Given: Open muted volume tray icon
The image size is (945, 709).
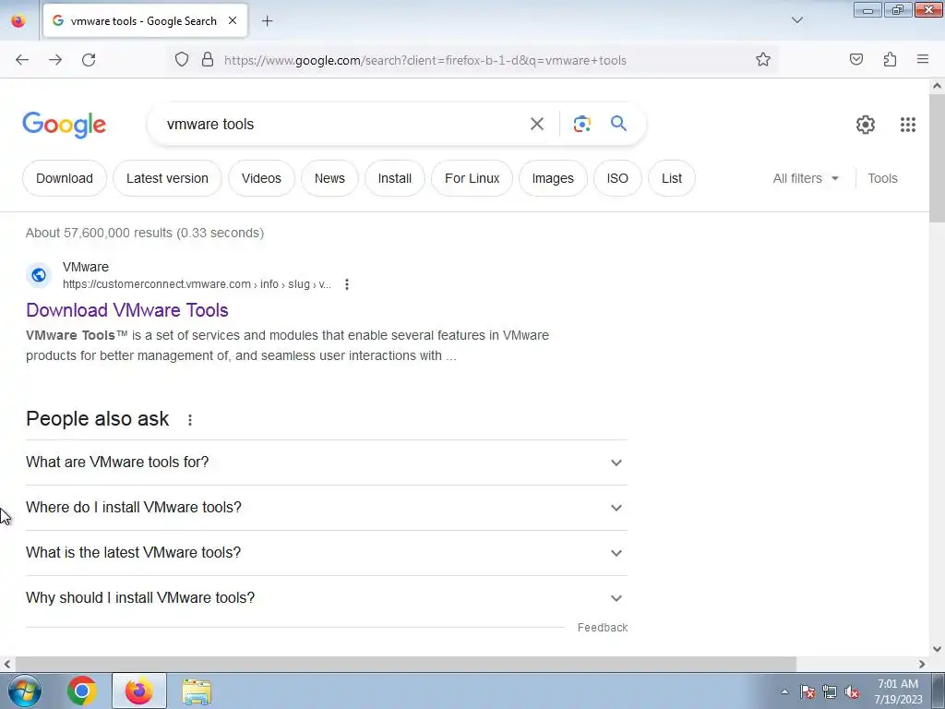Looking at the screenshot, I should coord(852,691).
